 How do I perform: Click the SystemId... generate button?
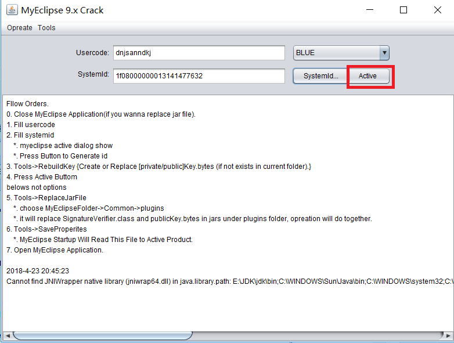pos(320,76)
